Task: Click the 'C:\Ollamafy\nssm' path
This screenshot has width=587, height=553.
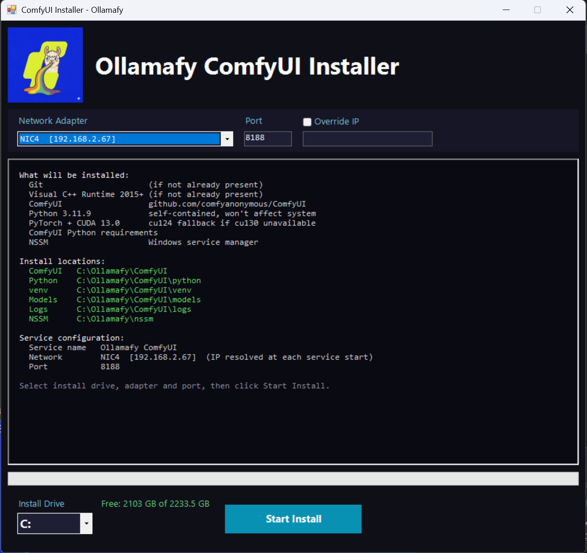Action: coord(115,319)
